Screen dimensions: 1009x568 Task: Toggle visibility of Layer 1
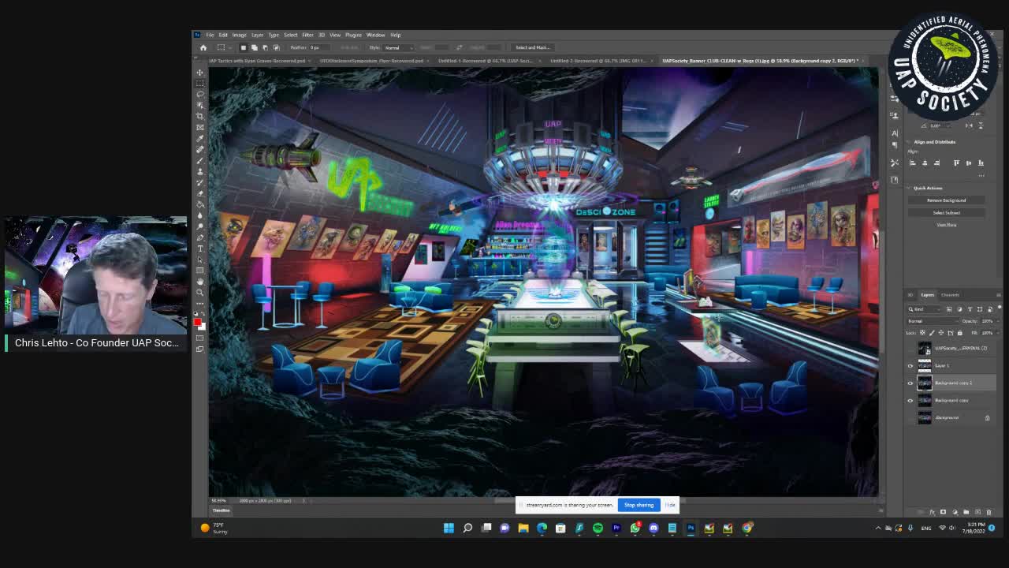click(910, 365)
